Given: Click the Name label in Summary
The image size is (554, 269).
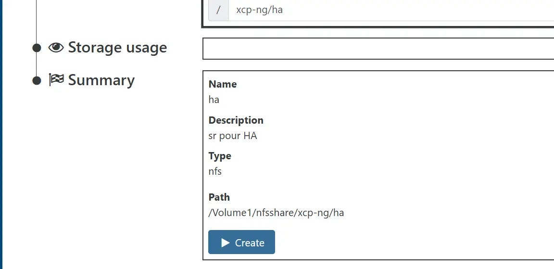Looking at the screenshot, I should [223, 84].
